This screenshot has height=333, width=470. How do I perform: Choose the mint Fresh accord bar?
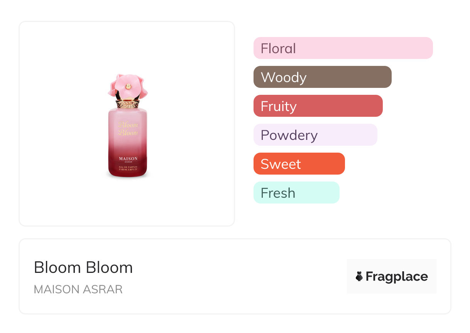click(296, 193)
